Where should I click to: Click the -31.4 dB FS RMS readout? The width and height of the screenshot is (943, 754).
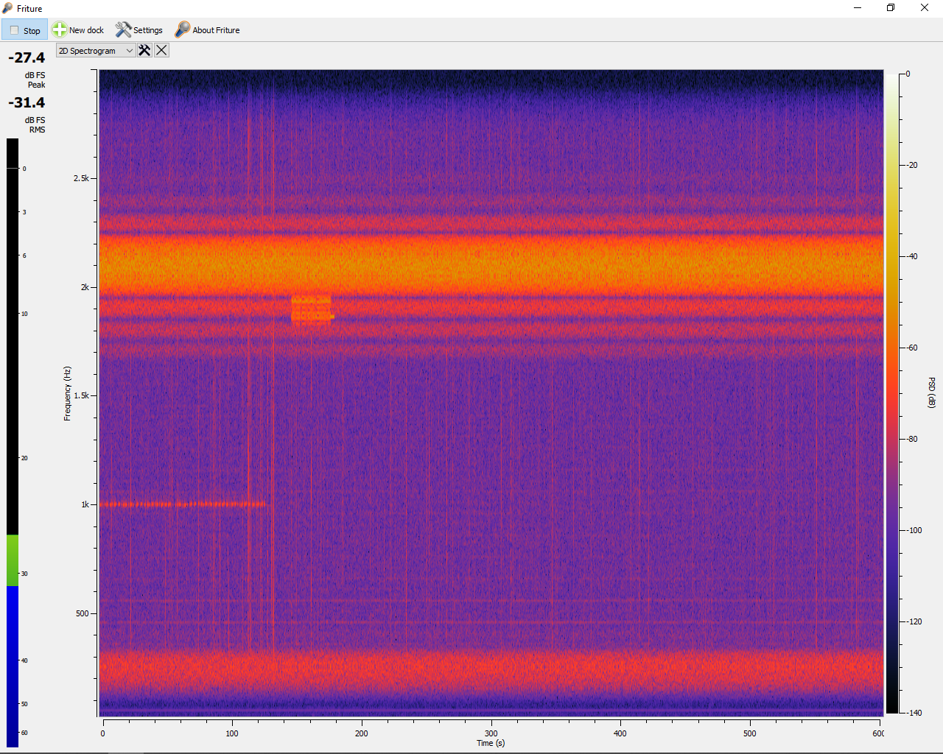tap(27, 103)
